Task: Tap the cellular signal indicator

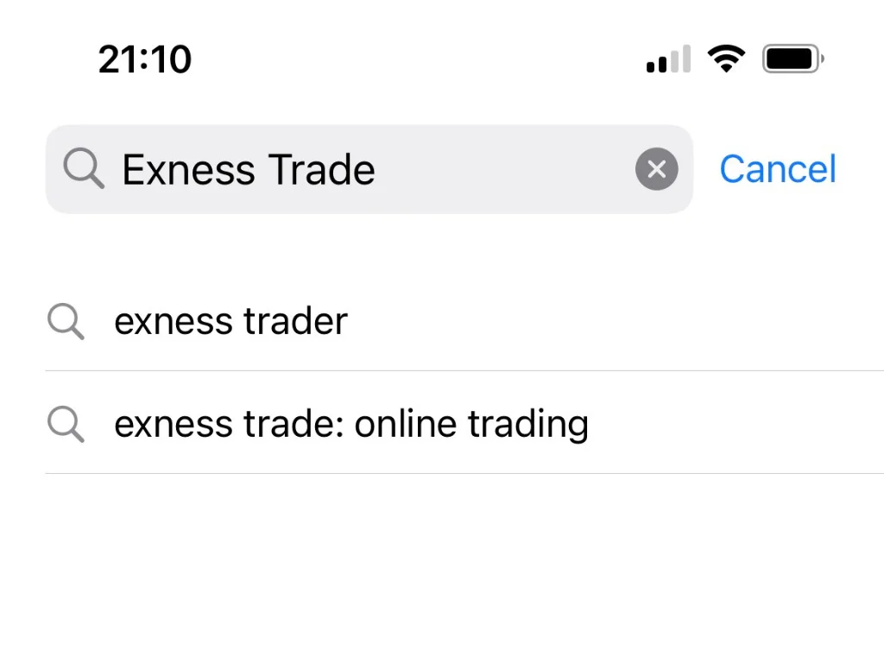Action: point(667,58)
